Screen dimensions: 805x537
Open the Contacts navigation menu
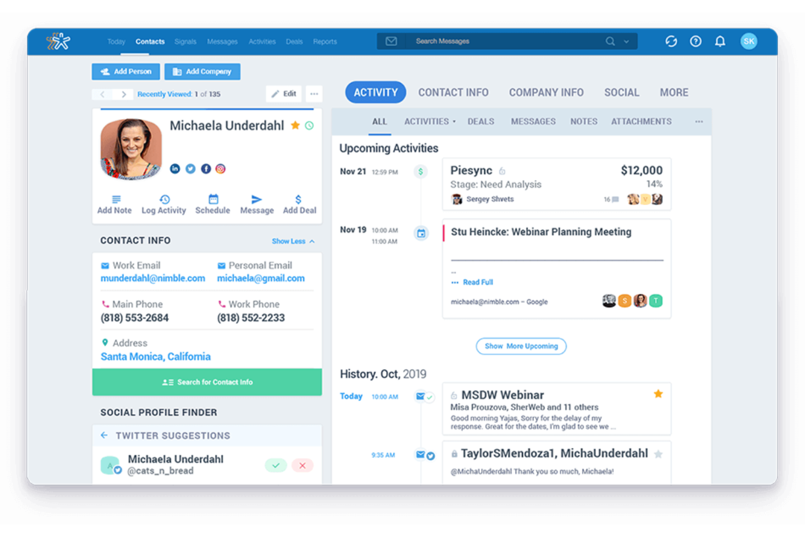coord(150,41)
